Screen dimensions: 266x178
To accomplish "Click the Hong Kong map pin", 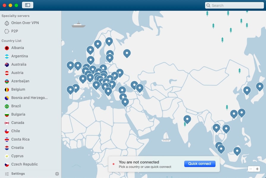I will pos(234,114).
